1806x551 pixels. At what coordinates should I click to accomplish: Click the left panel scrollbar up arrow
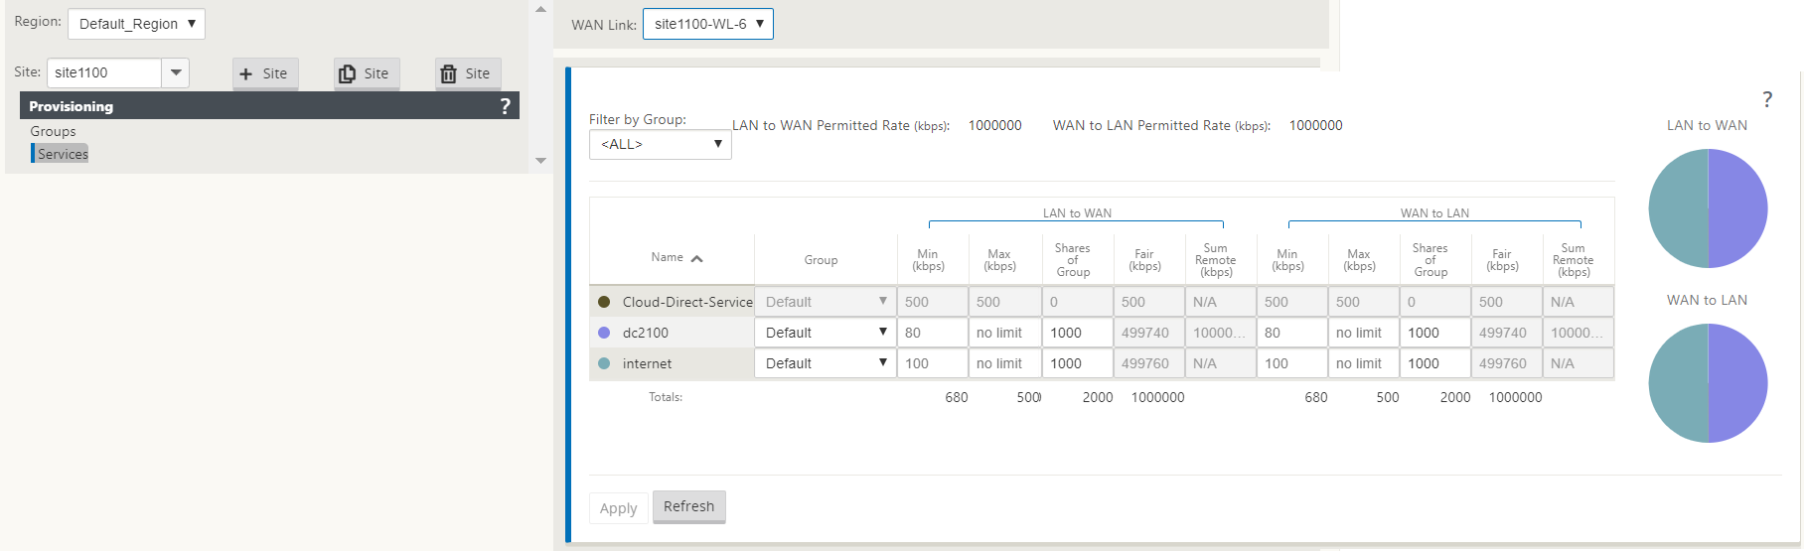(540, 9)
